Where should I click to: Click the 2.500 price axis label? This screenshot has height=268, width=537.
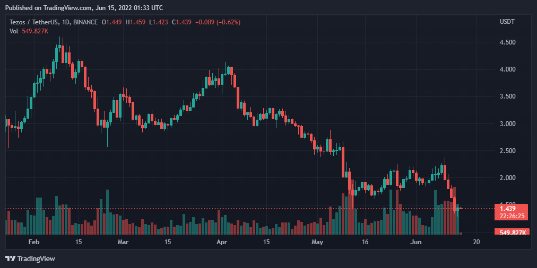click(x=507, y=151)
